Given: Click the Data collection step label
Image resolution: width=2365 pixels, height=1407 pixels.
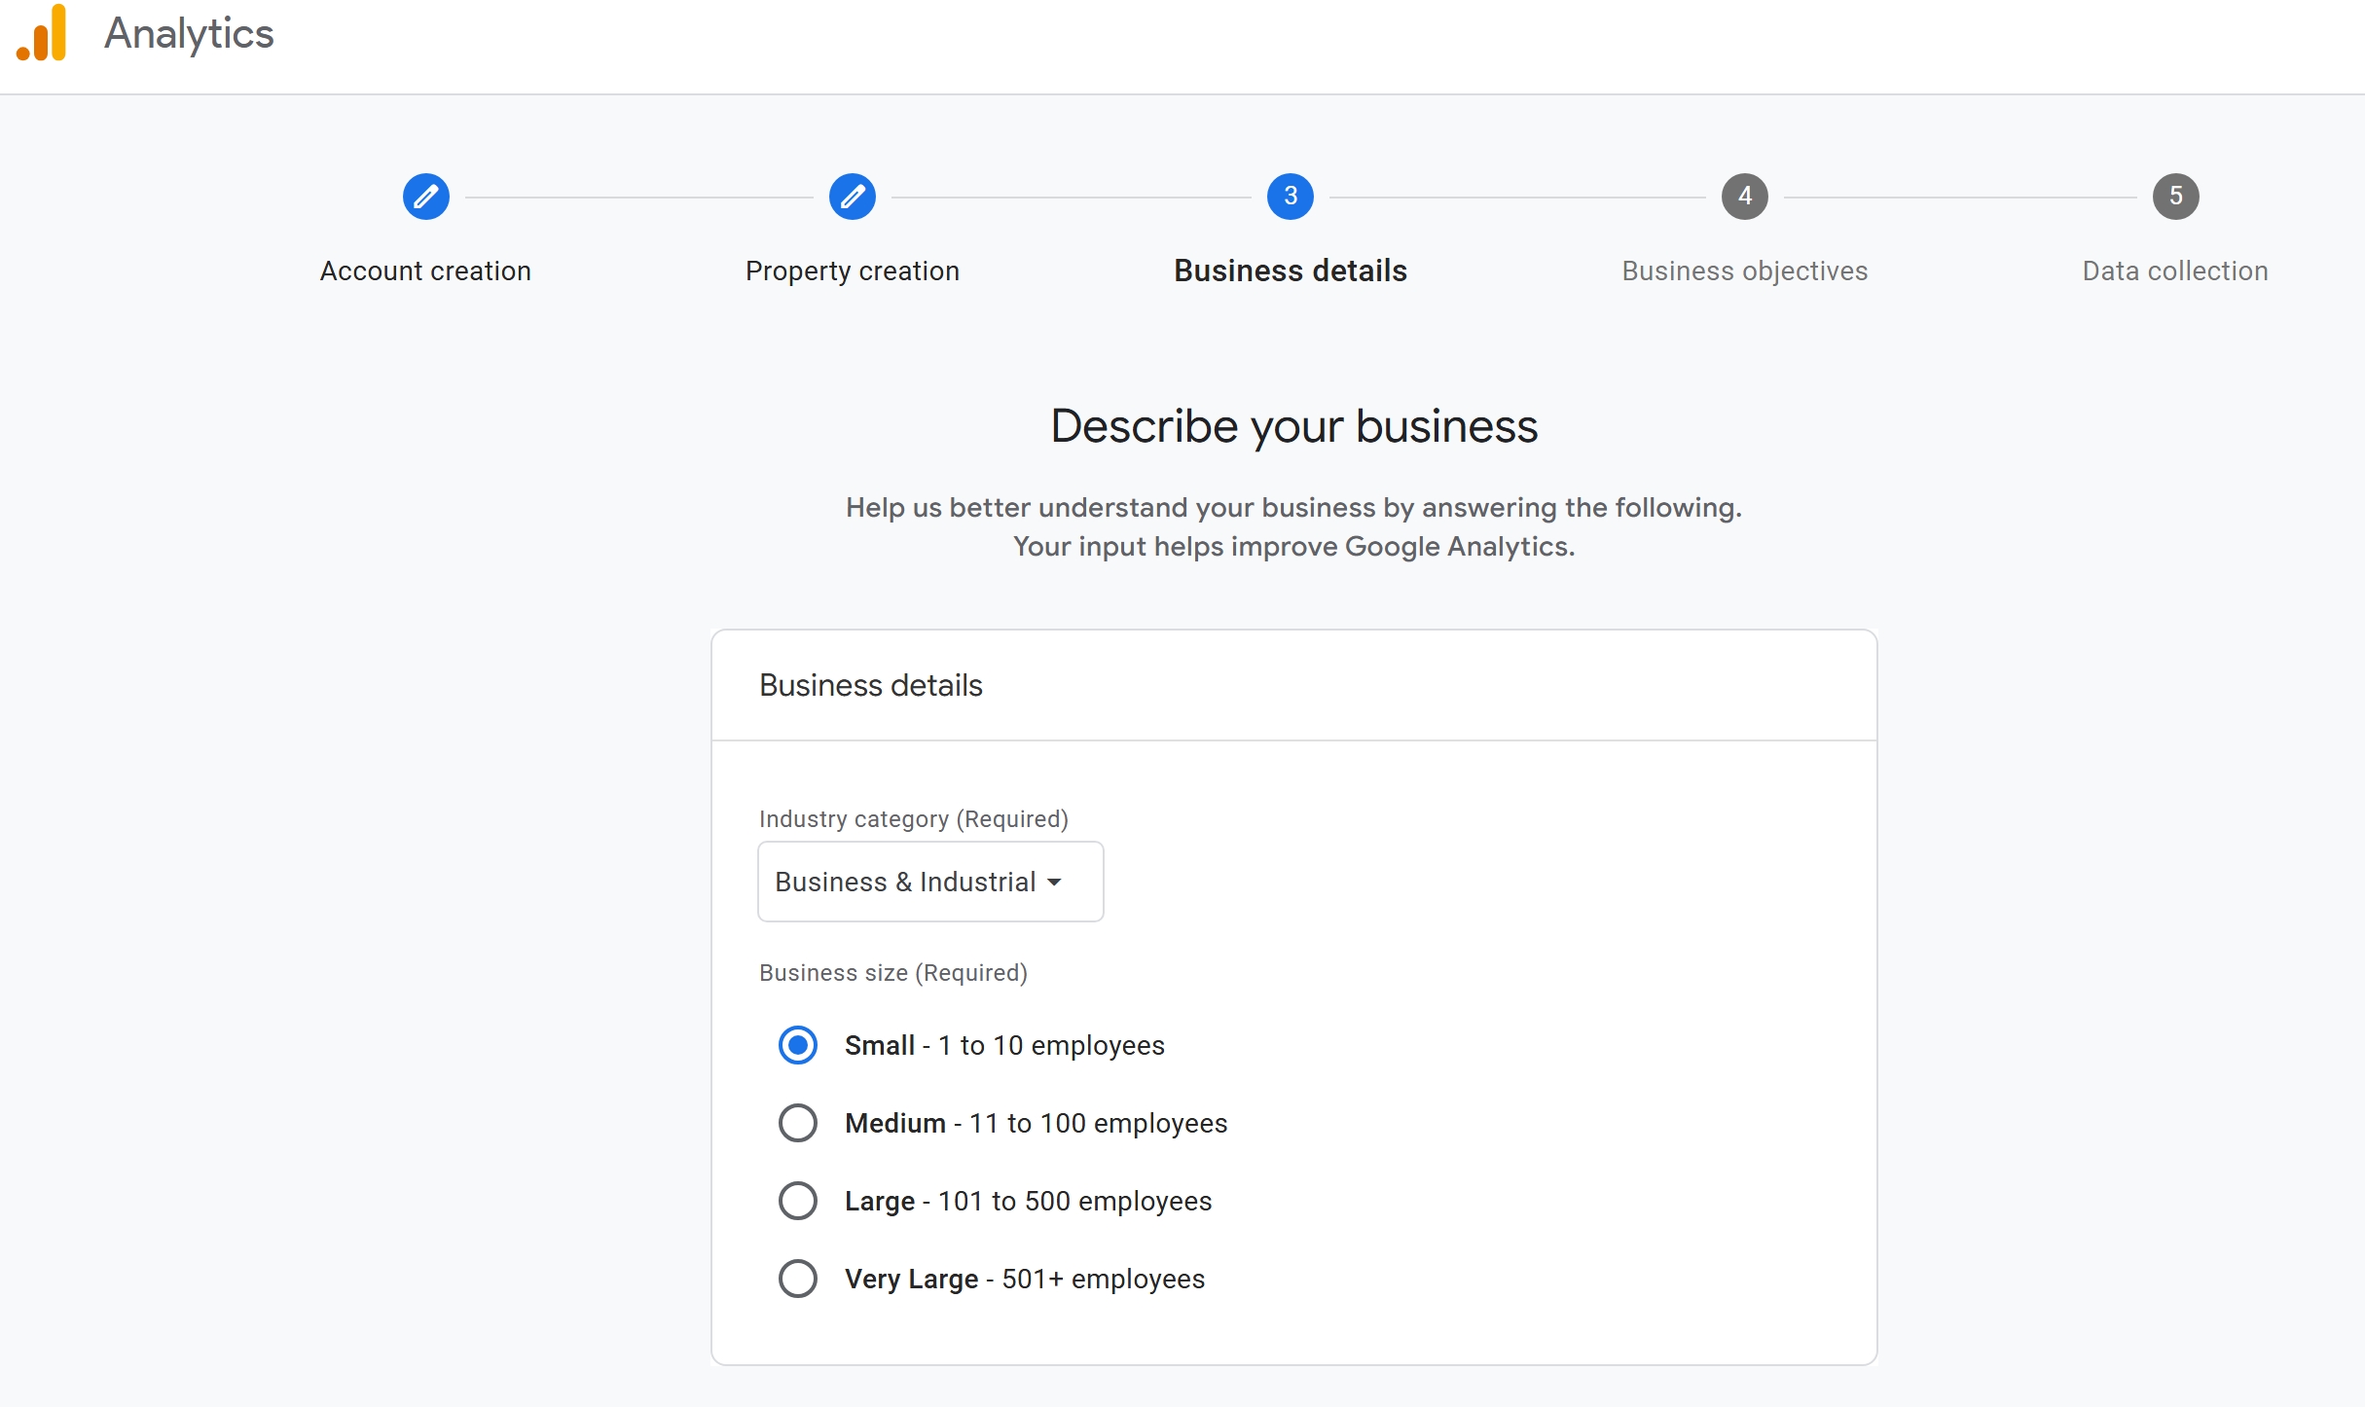Looking at the screenshot, I should [2175, 271].
